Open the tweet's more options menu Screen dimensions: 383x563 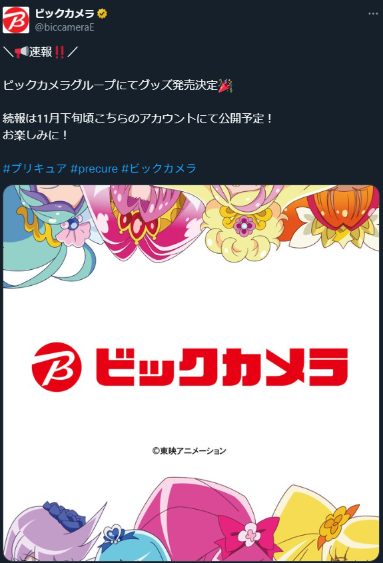tap(373, 13)
